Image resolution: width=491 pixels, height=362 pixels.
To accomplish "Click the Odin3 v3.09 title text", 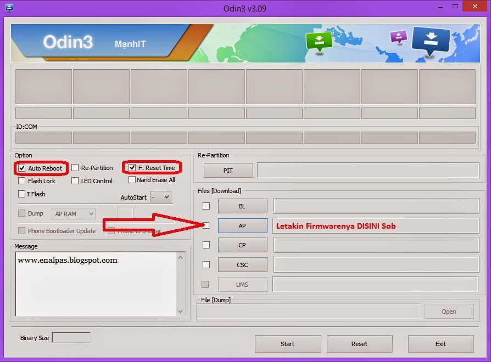I will (x=245, y=8).
